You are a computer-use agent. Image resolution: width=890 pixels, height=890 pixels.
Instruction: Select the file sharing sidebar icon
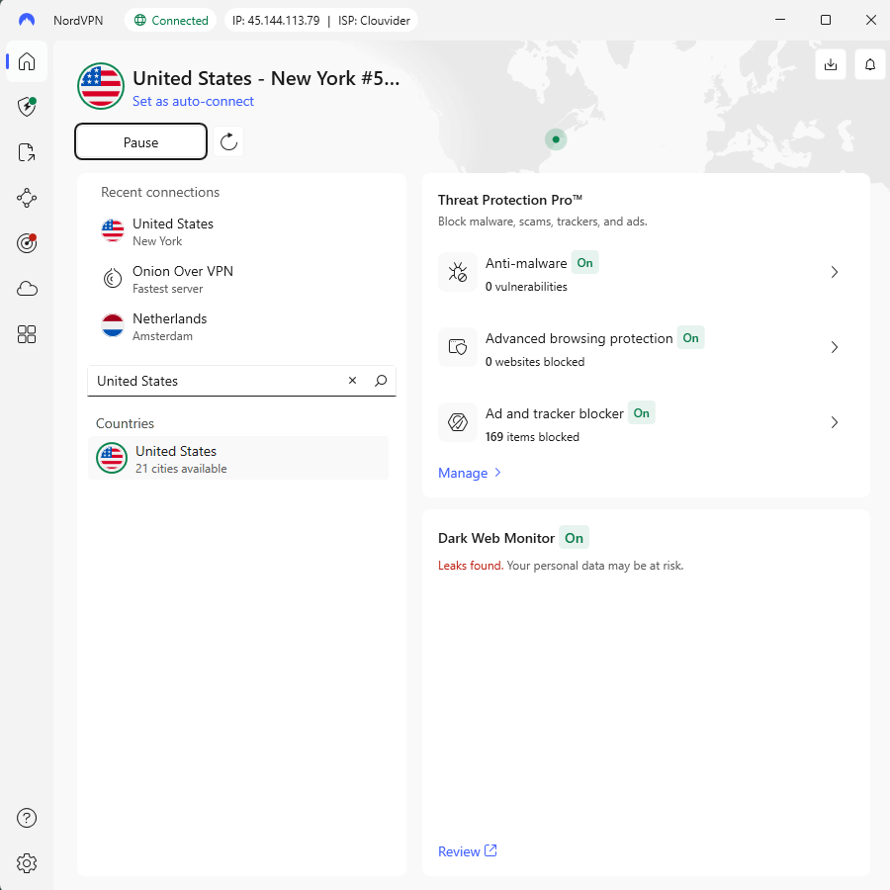tap(26, 151)
